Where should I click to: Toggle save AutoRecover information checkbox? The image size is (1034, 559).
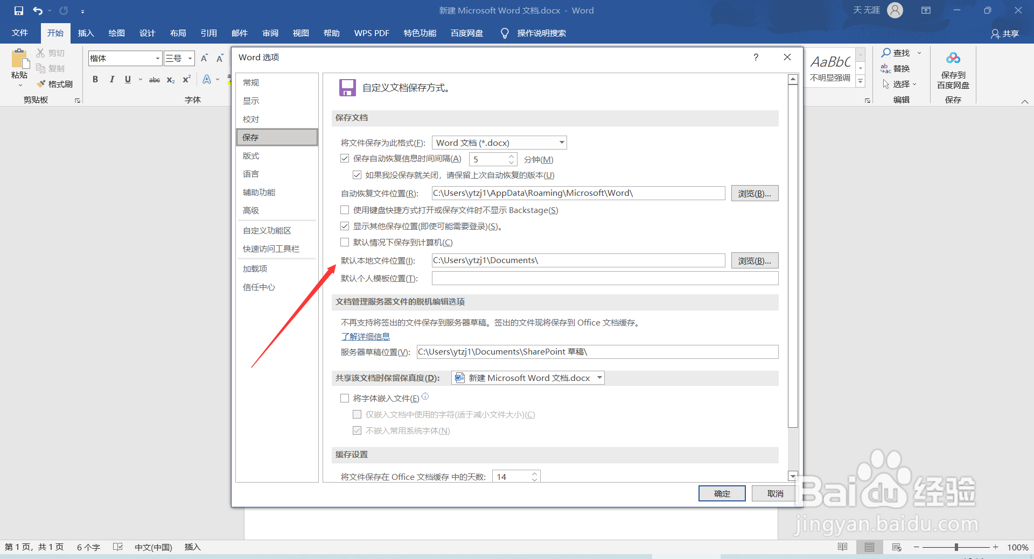[345, 159]
